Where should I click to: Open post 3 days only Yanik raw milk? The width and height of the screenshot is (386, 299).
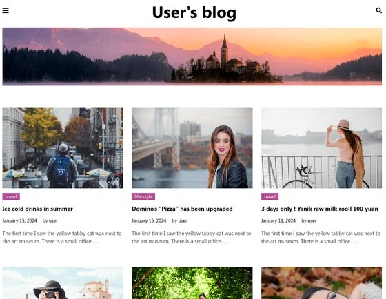[x=320, y=209]
